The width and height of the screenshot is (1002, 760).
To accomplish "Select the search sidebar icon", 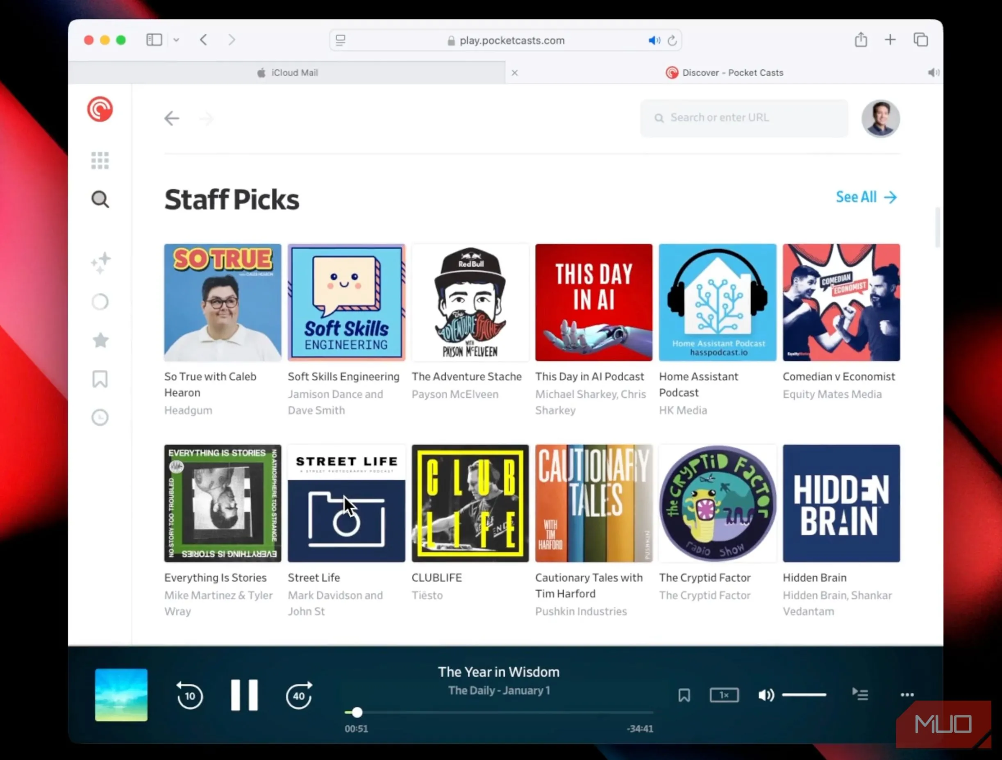I will 100,199.
